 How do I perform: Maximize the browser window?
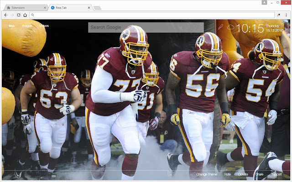pyautogui.click(x=278, y=3)
